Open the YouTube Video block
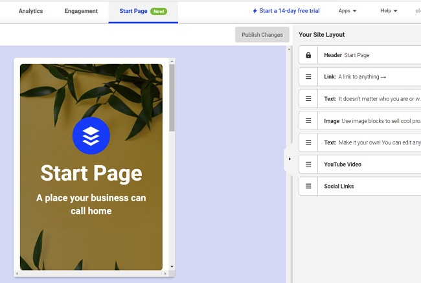421x283 pixels. [x=359, y=164]
